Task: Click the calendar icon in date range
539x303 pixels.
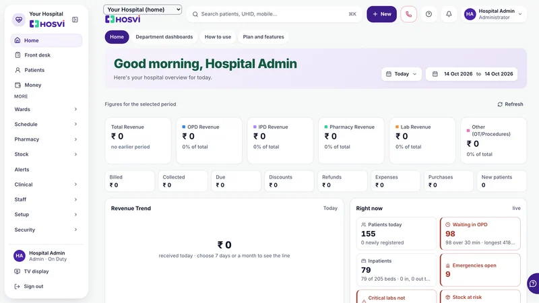Action: coord(435,74)
